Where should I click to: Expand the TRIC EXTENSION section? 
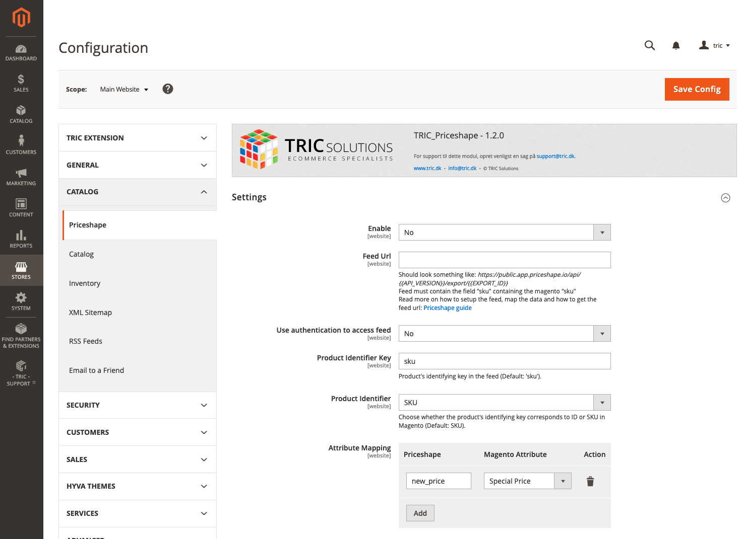pyautogui.click(x=137, y=138)
